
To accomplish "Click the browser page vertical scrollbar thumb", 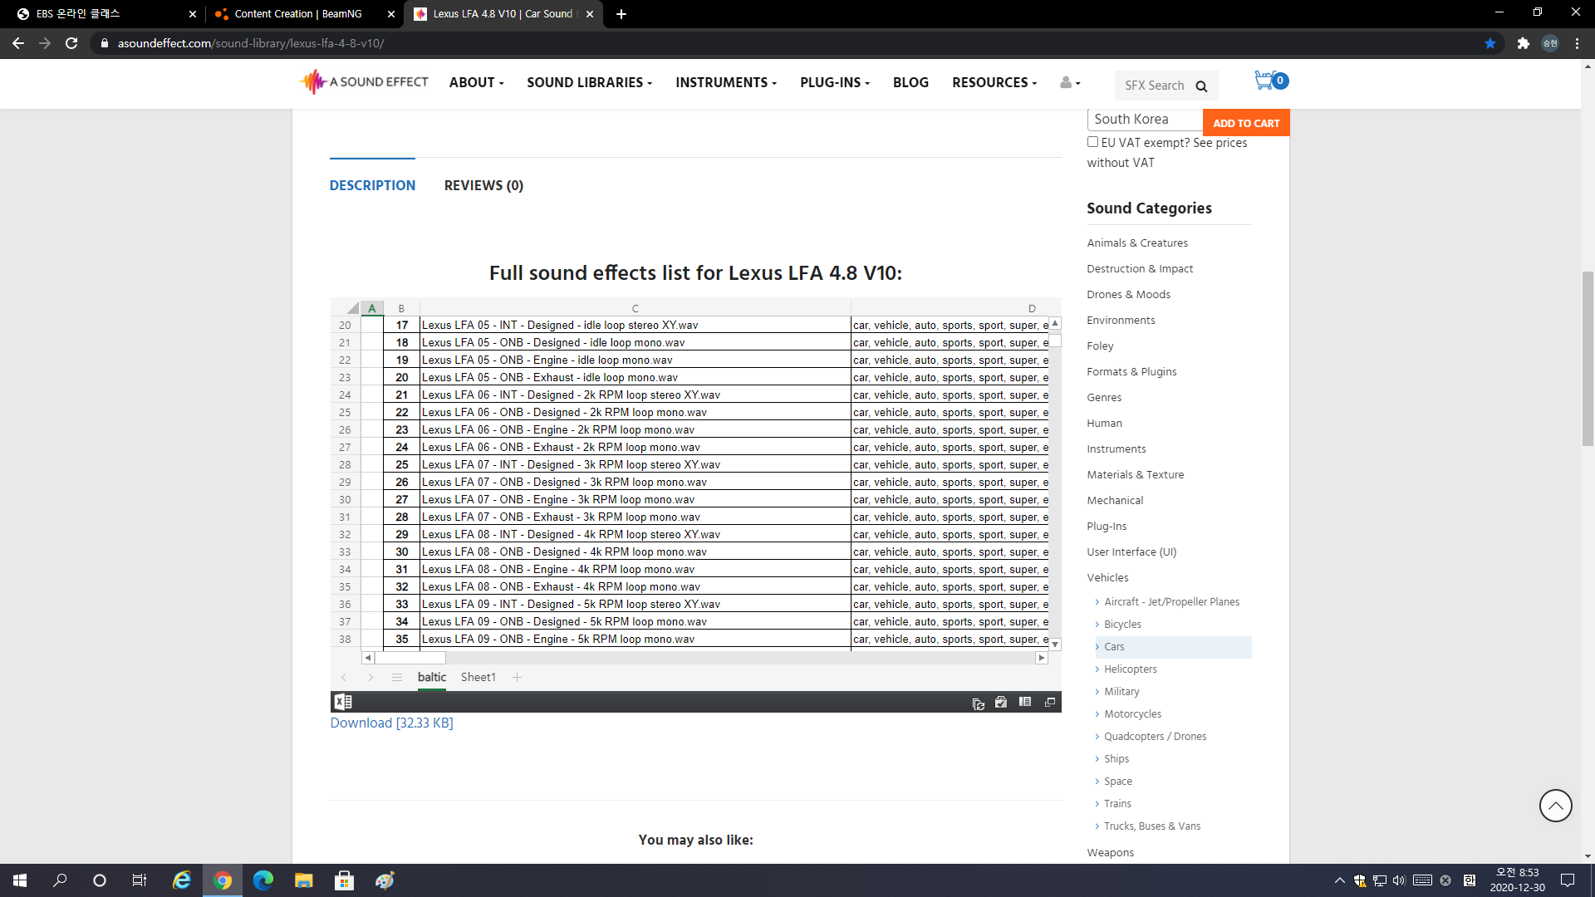I will pos(1588,359).
